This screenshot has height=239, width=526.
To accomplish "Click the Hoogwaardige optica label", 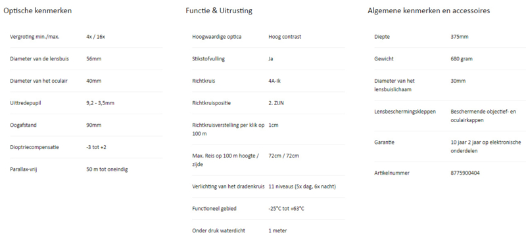I will coord(217,37).
